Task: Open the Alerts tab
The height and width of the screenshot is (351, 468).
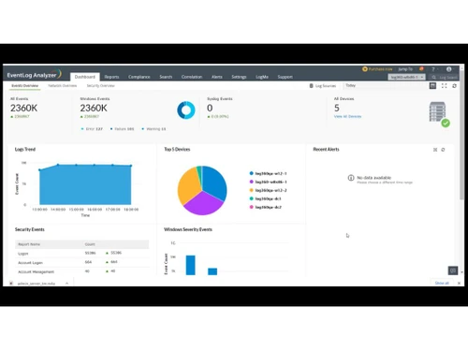Action: click(217, 77)
